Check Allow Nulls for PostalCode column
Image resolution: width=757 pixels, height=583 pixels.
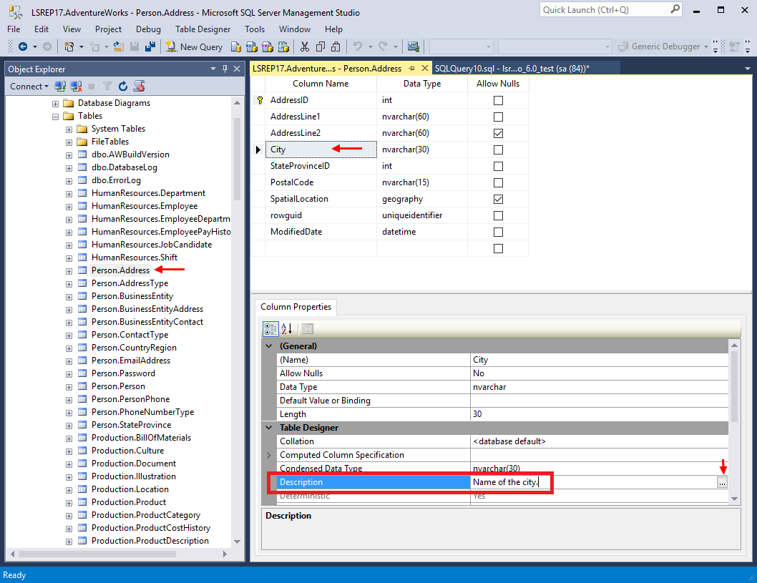(497, 182)
